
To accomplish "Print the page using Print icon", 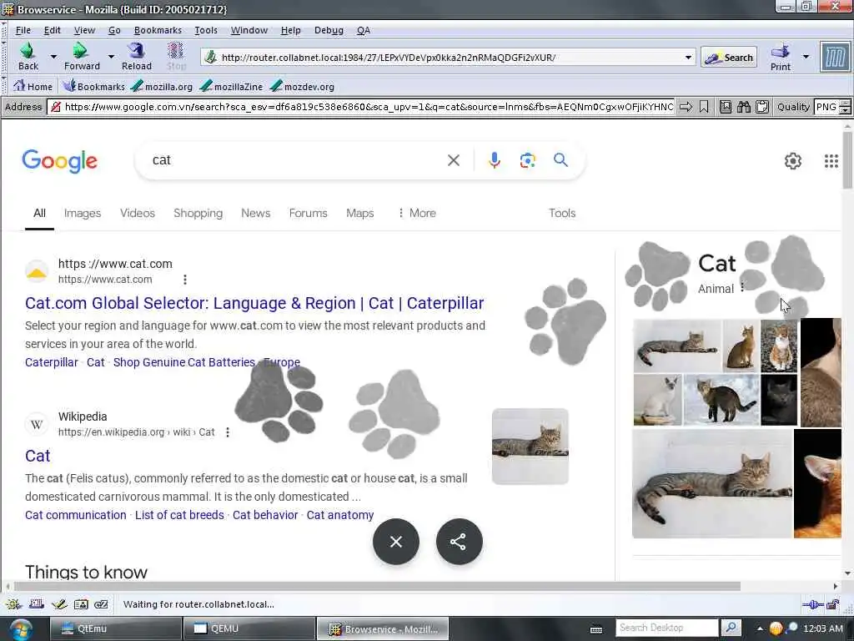I will (x=781, y=57).
